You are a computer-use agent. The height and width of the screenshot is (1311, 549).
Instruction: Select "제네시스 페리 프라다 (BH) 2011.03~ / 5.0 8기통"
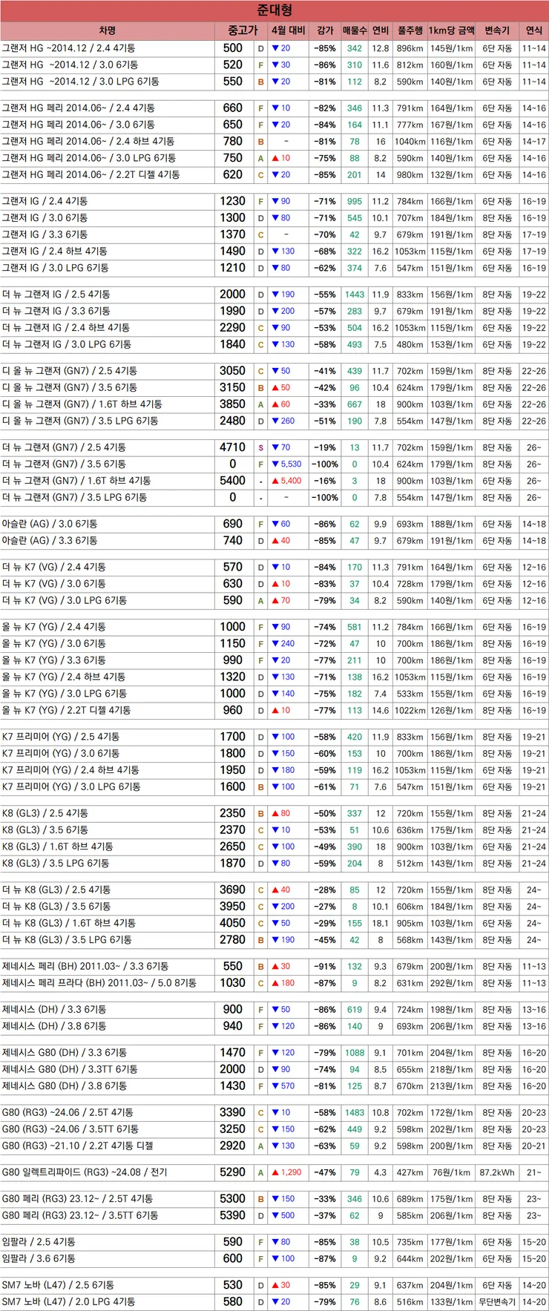pos(107,983)
